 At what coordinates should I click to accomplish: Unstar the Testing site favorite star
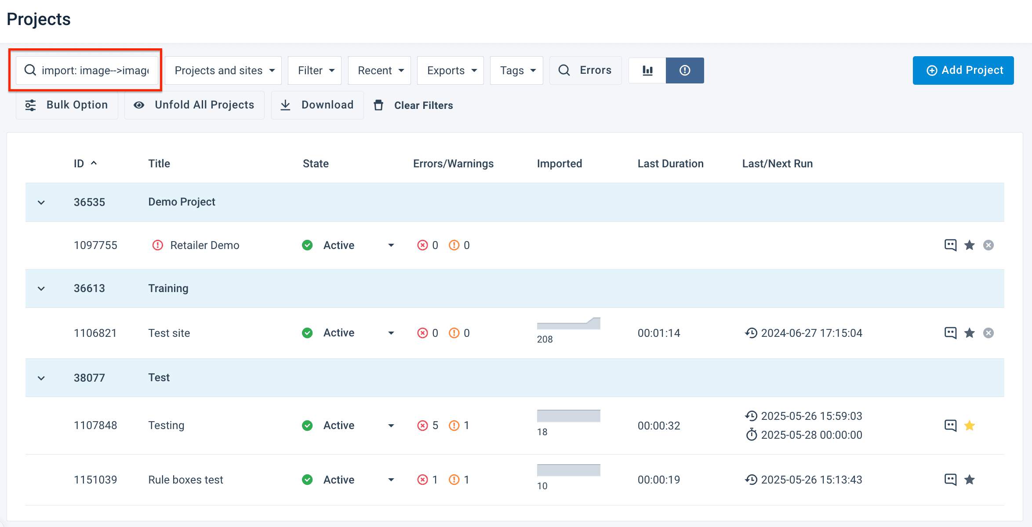[969, 426]
